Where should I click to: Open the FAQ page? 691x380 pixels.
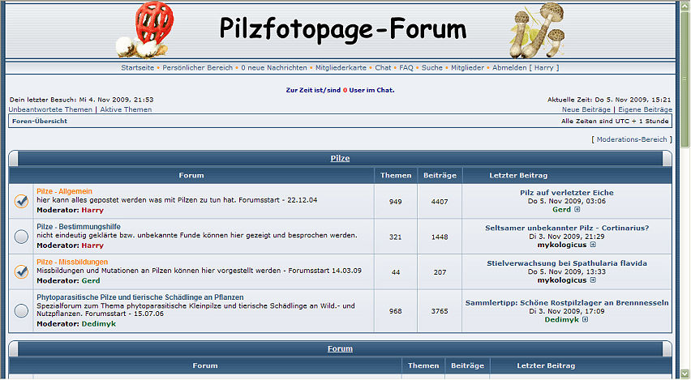click(406, 68)
